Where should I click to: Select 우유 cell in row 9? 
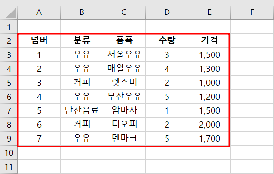coord(82,138)
